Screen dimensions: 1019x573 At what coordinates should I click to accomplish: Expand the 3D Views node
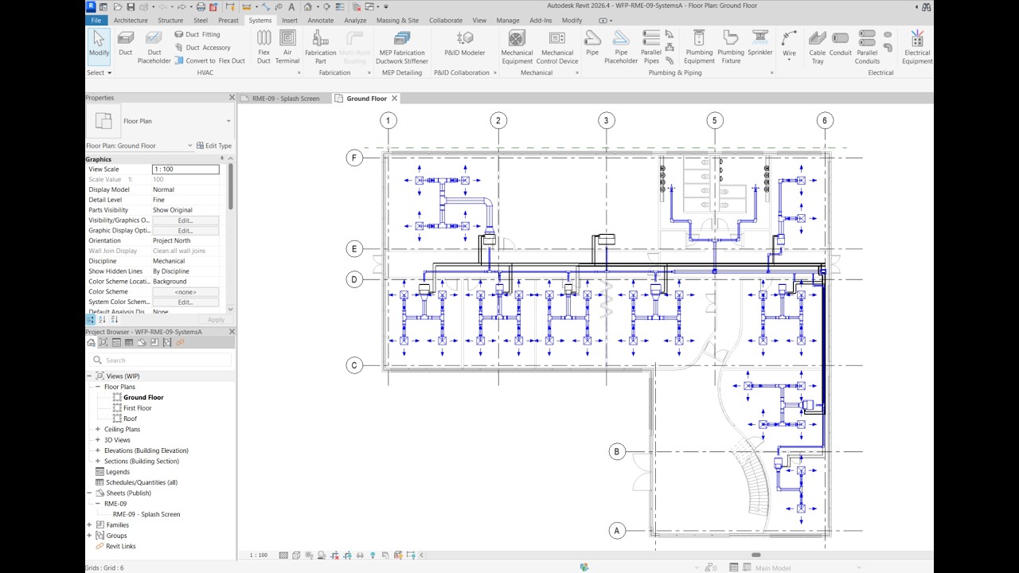[x=98, y=439]
